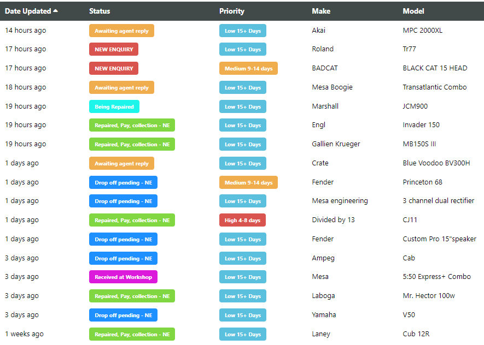The width and height of the screenshot is (484, 345).
Task: Click the High 4-8 days priority badge
Action: click(242, 220)
